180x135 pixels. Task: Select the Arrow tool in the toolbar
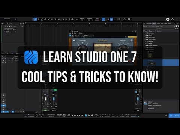[x=35, y=19]
